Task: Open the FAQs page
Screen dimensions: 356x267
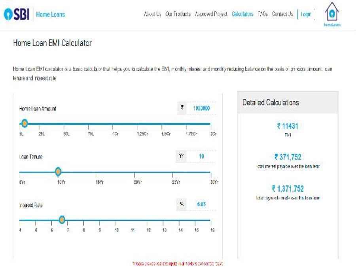Action: coord(263,14)
